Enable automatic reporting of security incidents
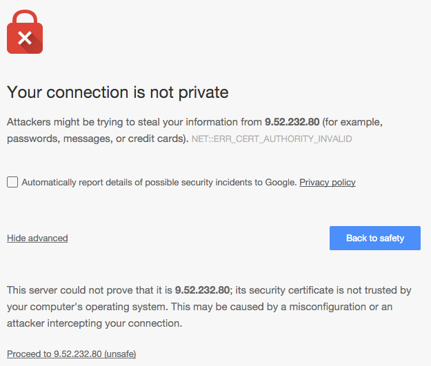Image resolution: width=431 pixels, height=366 pixels. coord(12,182)
